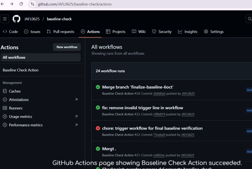Open Performance metrics under Management
252x169 pixels.
tap(26, 125)
